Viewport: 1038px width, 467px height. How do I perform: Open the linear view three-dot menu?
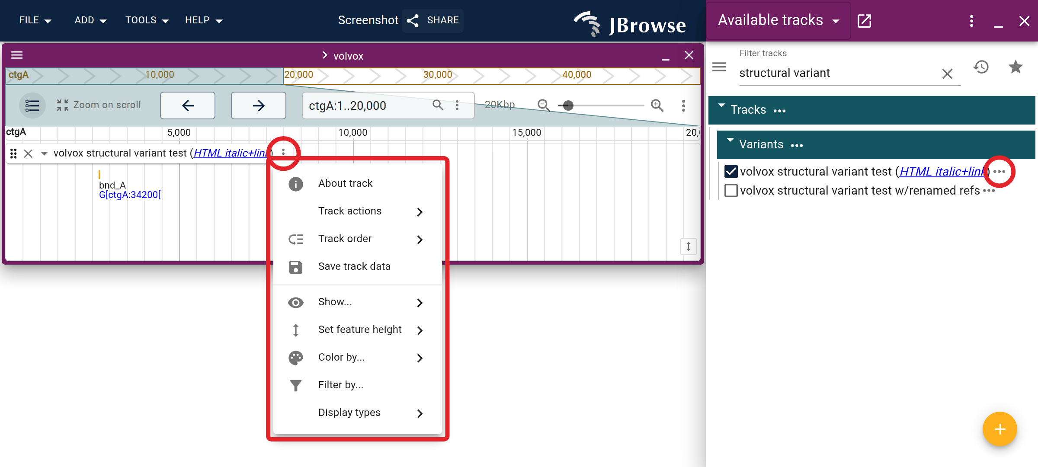pos(683,106)
